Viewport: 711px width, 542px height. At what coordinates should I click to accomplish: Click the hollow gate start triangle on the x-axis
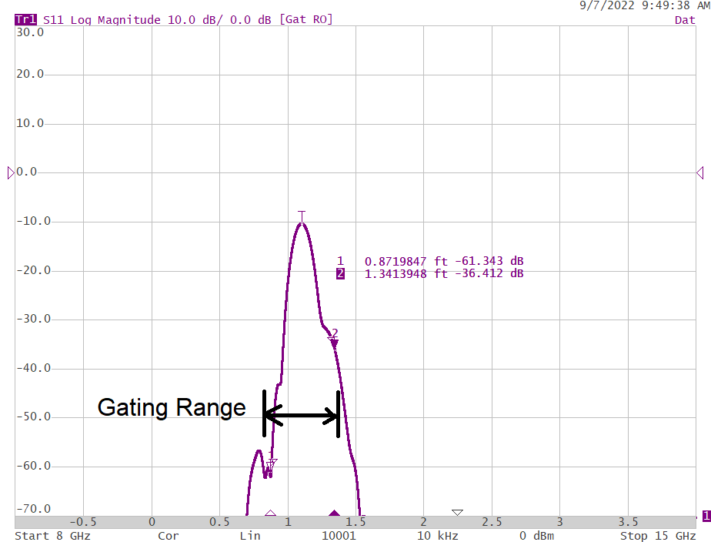tap(270, 513)
